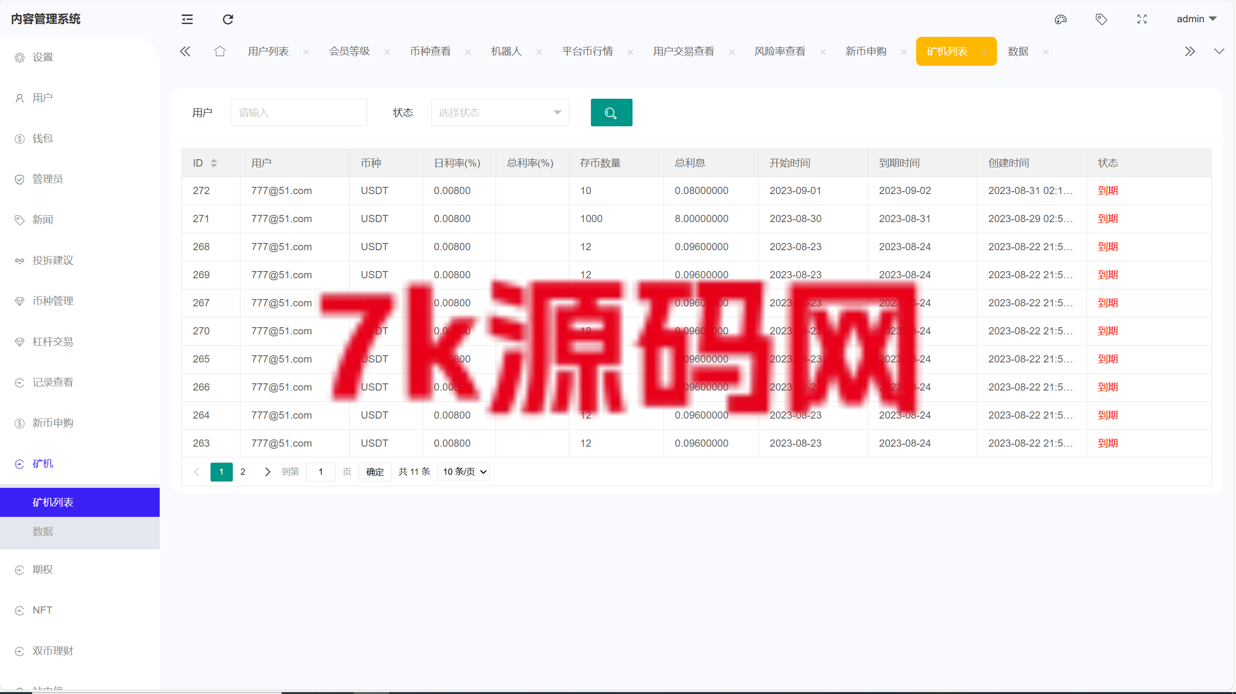Close the active 矿机列表 tab
1236x694 pixels.
point(985,52)
